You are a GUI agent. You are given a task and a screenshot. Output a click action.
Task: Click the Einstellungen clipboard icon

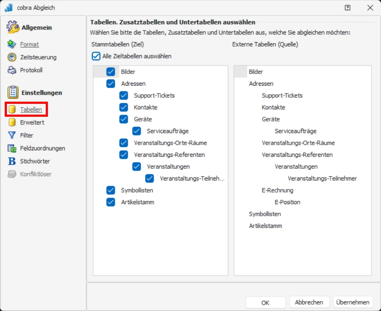[13, 93]
